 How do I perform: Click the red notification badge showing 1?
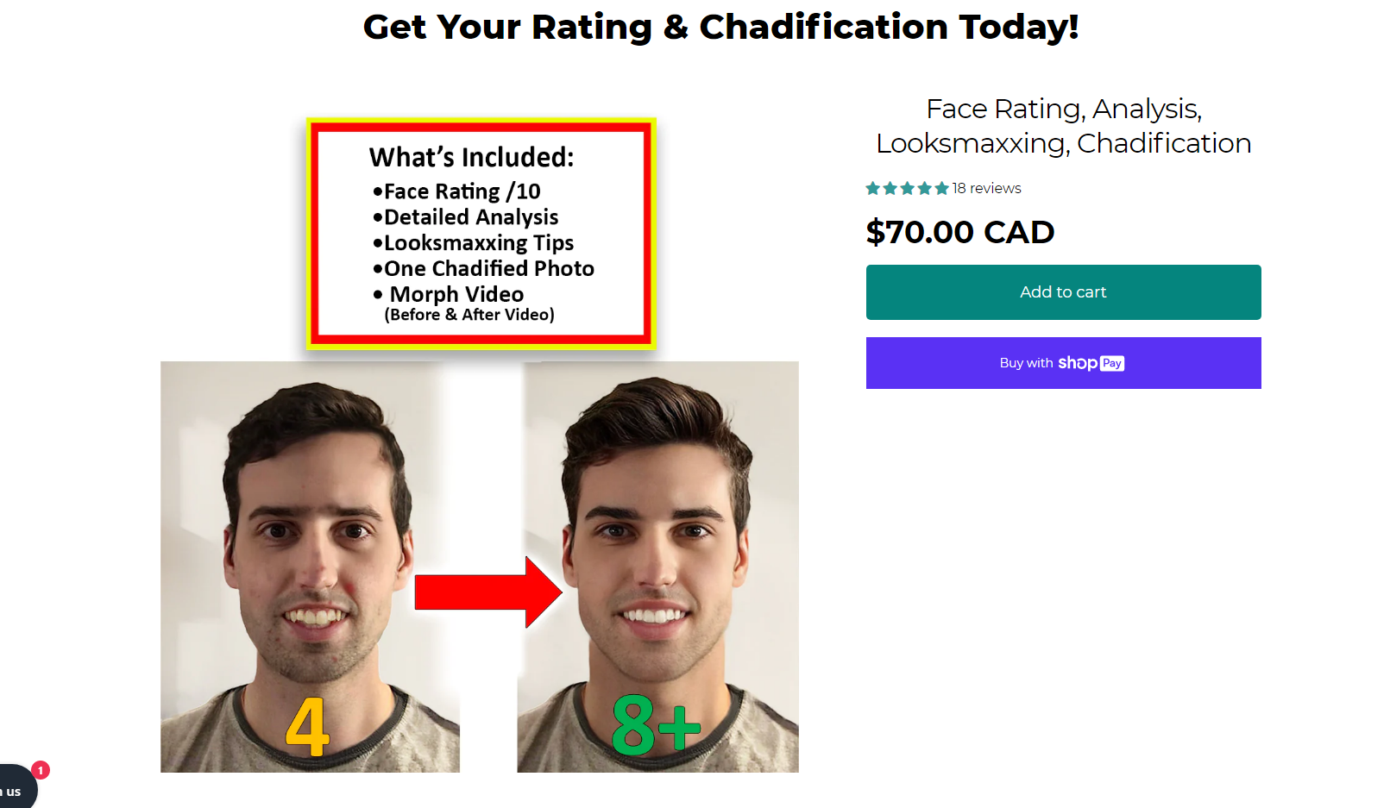(41, 770)
